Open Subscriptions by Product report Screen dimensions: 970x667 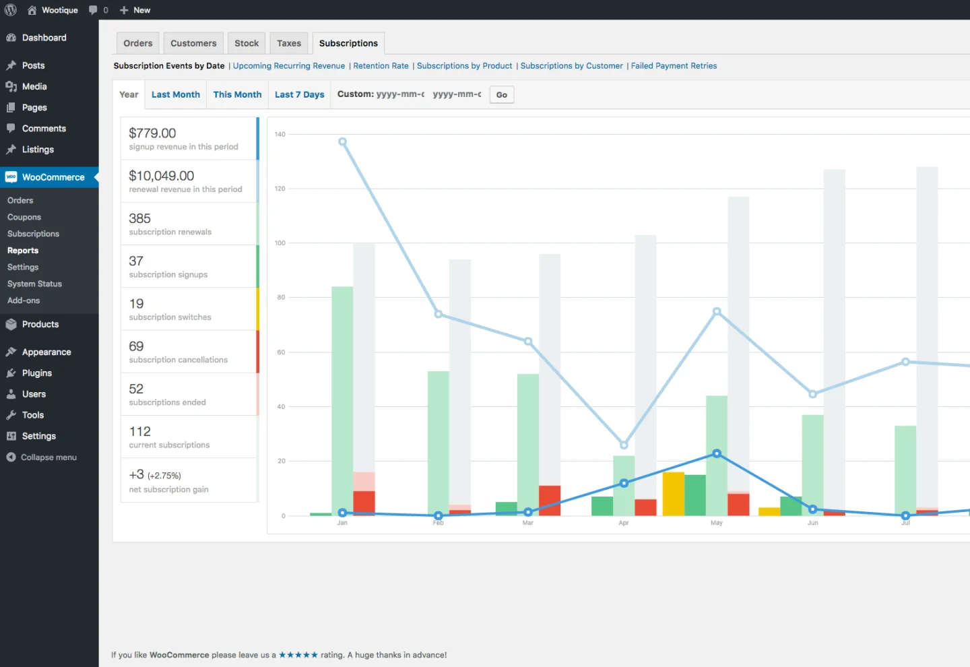[x=465, y=65]
